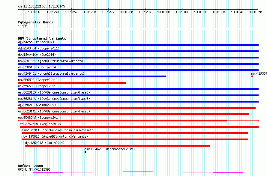Click nsv4201331 (gnomADStructuralVariants) label
Viewport: 267px width, 176px height.
pos(51,61)
